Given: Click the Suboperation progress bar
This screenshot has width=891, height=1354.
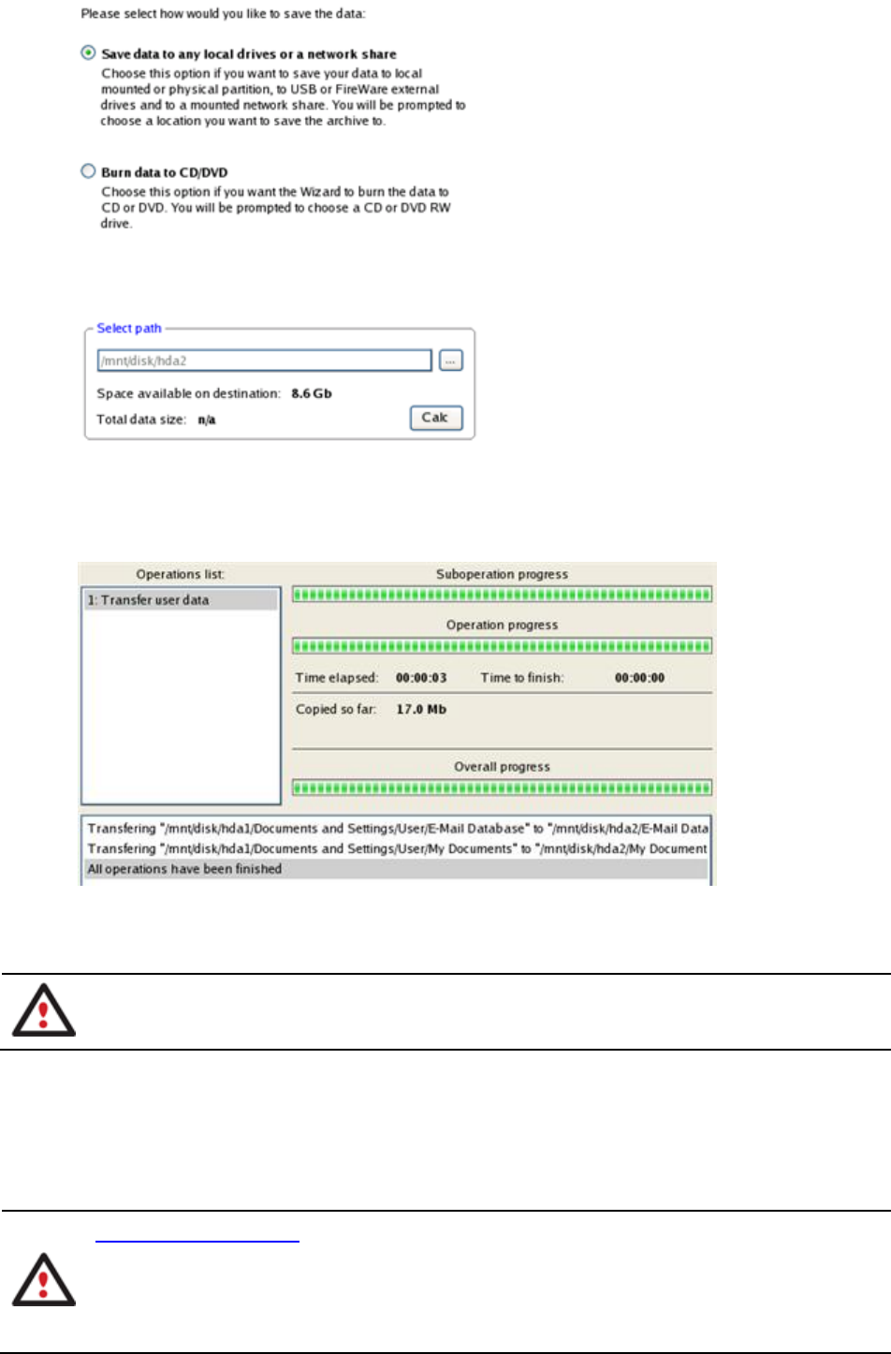Looking at the screenshot, I should point(502,595).
